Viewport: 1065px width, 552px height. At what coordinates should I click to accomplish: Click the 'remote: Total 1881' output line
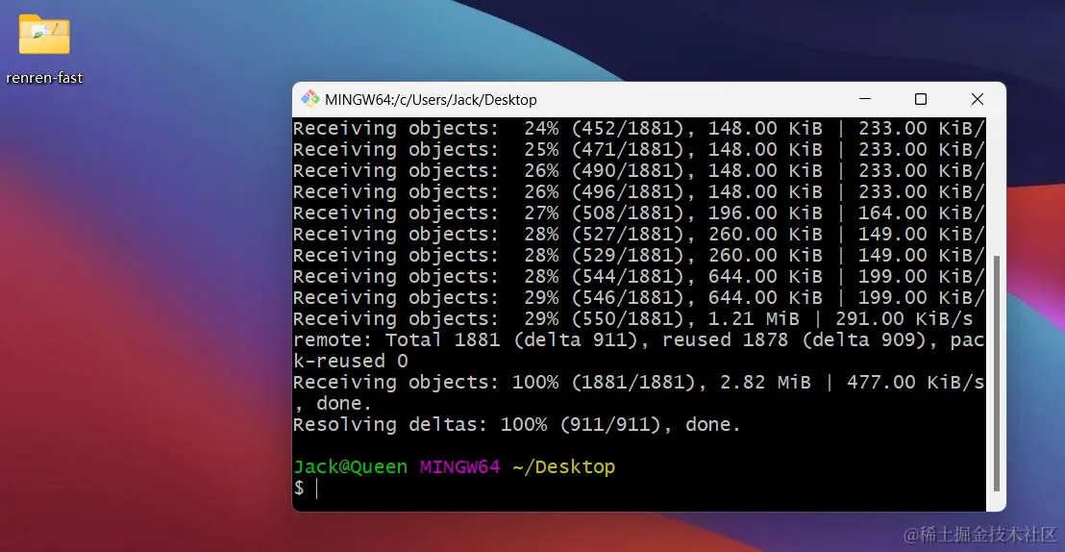638,339
